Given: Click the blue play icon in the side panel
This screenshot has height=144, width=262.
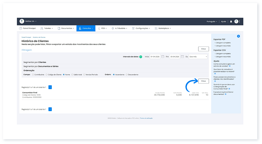Looking at the screenshot, I should [238, 36].
